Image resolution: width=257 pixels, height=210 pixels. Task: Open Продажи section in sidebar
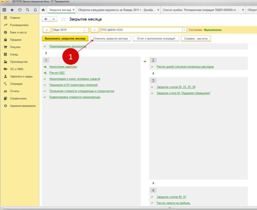[16, 40]
